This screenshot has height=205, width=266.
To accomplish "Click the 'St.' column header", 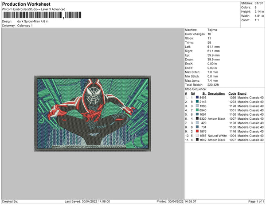I will pyautogui.click(x=204, y=94).
